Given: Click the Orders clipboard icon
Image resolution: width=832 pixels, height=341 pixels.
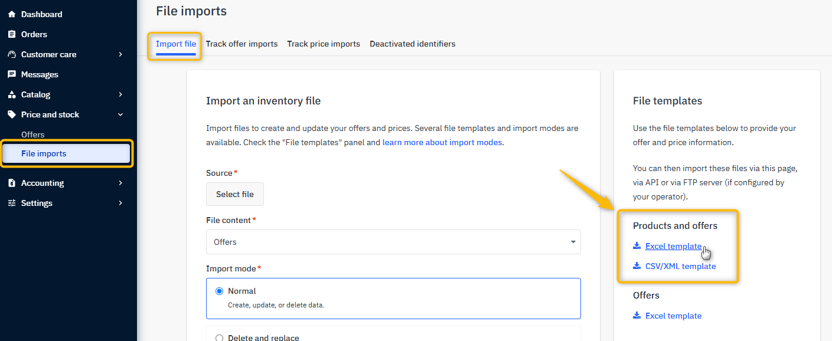Looking at the screenshot, I should pos(12,34).
